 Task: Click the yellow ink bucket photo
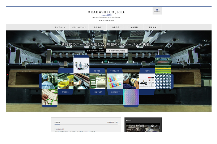[65, 81]
